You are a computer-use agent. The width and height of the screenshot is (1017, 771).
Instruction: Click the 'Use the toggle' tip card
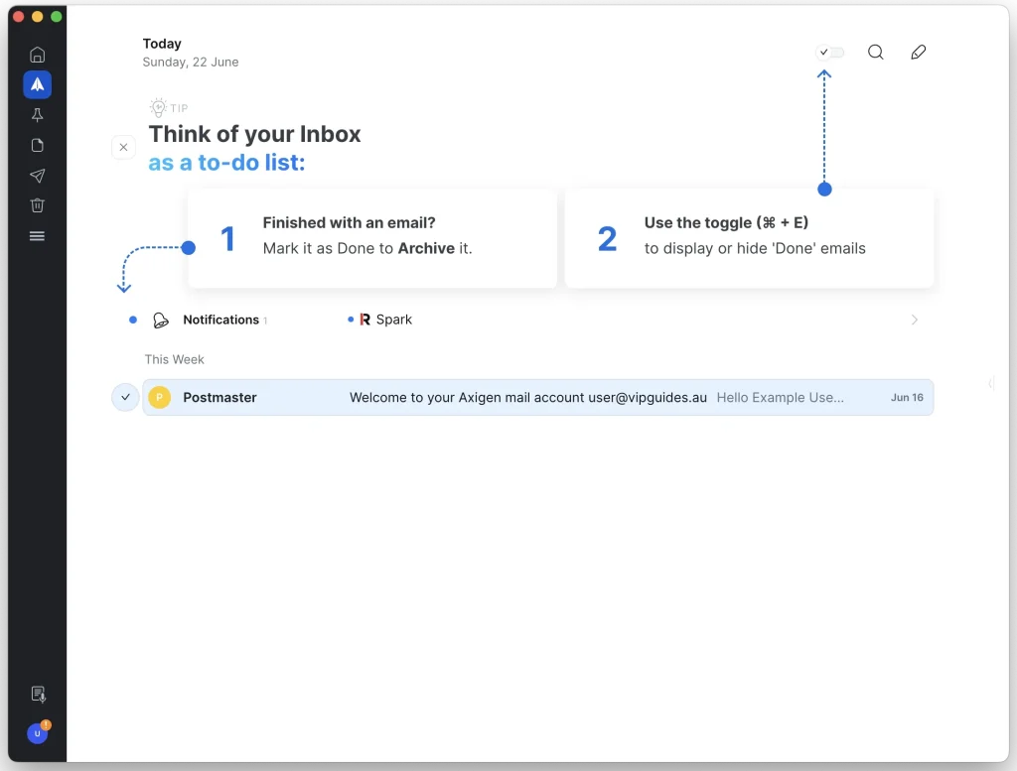click(x=749, y=238)
